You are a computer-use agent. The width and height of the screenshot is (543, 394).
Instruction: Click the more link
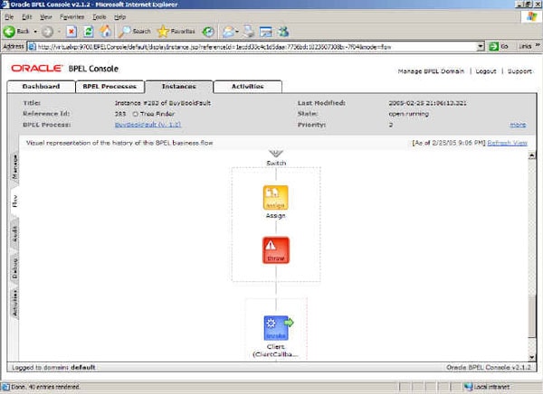click(x=518, y=125)
